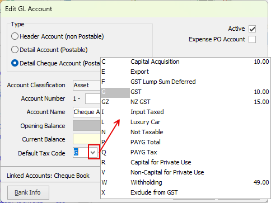This screenshot has height=203, width=271.
Task: Choose Capital Acquisition tax code C
Action: pos(185,62)
